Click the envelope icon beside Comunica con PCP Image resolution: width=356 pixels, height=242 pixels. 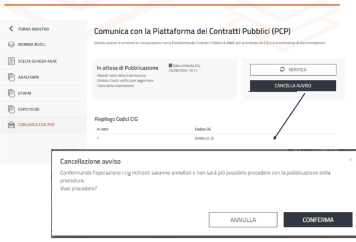coord(11,125)
